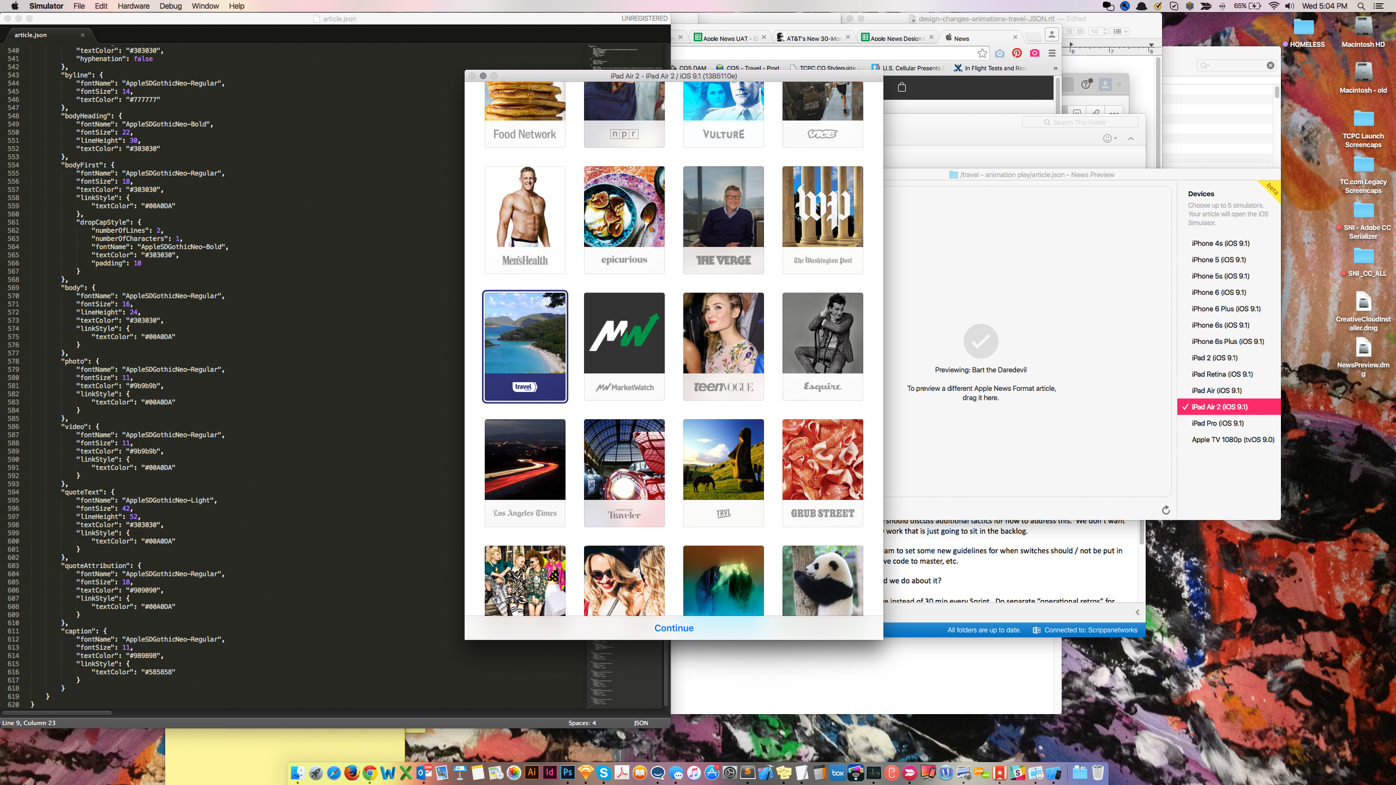Enable iPad Pro (iOS 9.1) simulator device
The height and width of the screenshot is (785, 1396).
tap(1228, 423)
